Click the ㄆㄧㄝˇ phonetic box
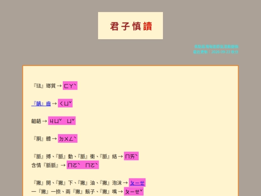 pyautogui.click(x=134, y=191)
